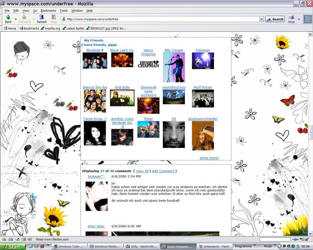Click the Windows Start button
Image resolution: width=313 pixels, height=250 pixels.
pos(13,247)
